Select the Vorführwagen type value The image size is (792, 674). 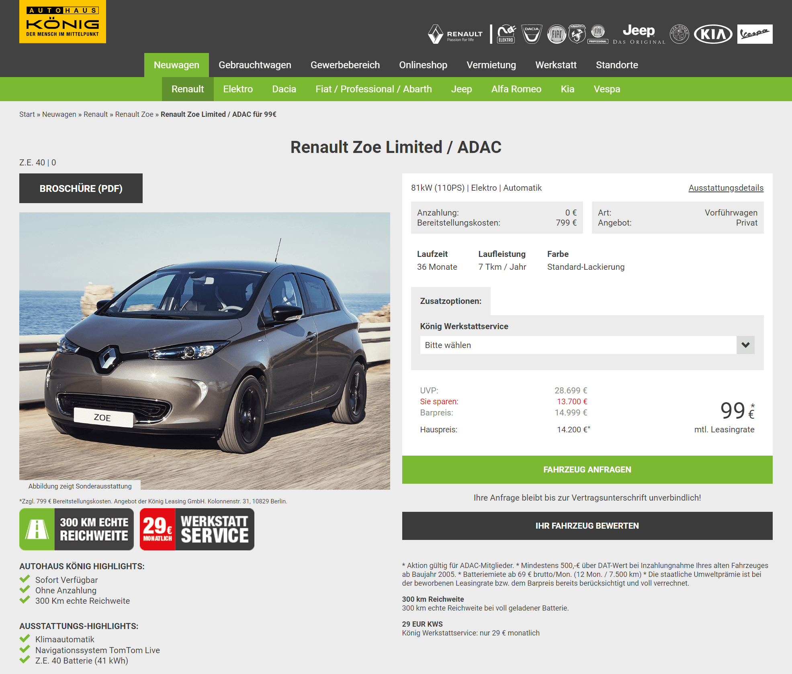tap(731, 213)
